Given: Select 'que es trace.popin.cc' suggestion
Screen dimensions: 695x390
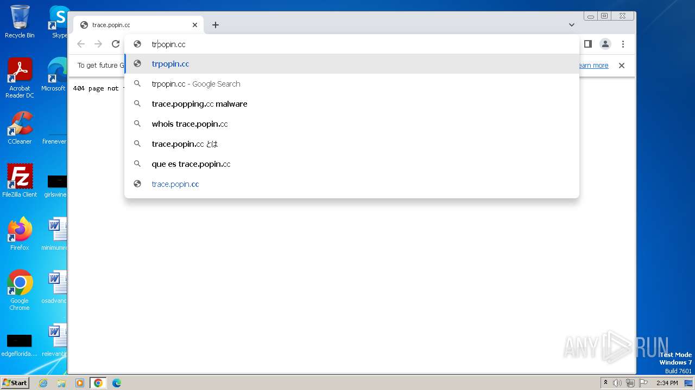Looking at the screenshot, I should pyautogui.click(x=352, y=164).
